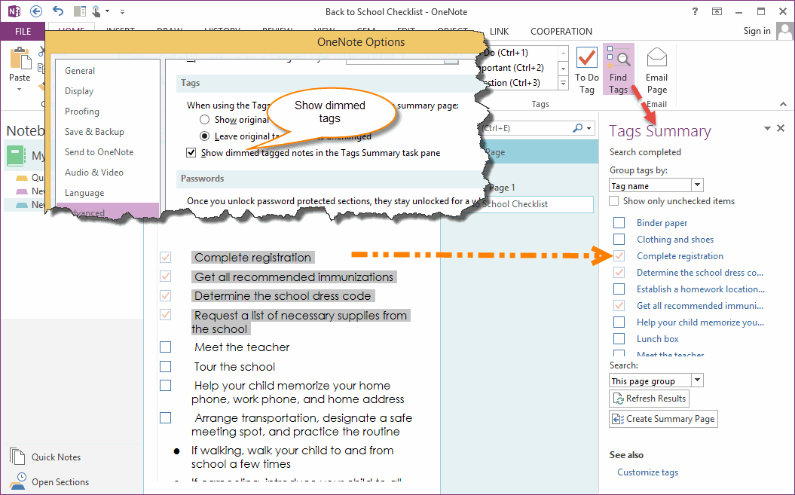Toggle the dock to desktop icon

[x=80, y=11]
